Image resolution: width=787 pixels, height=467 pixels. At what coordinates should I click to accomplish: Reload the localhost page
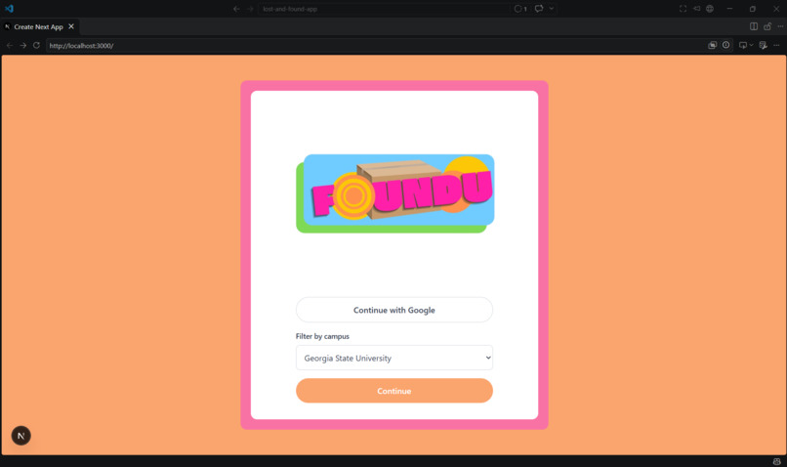tap(37, 45)
